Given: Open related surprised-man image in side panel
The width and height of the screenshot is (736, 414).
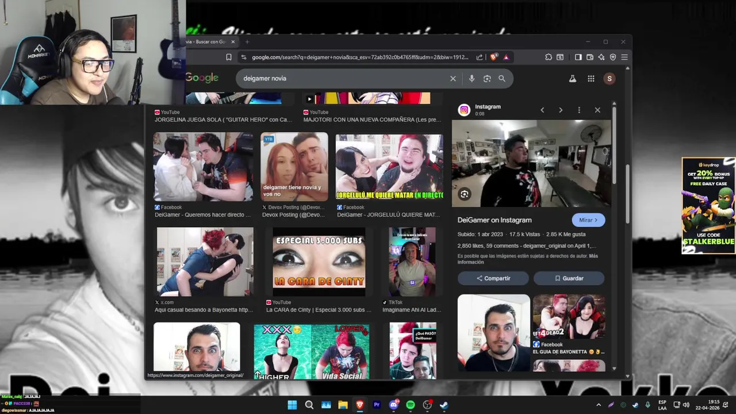Looking at the screenshot, I should point(494,333).
